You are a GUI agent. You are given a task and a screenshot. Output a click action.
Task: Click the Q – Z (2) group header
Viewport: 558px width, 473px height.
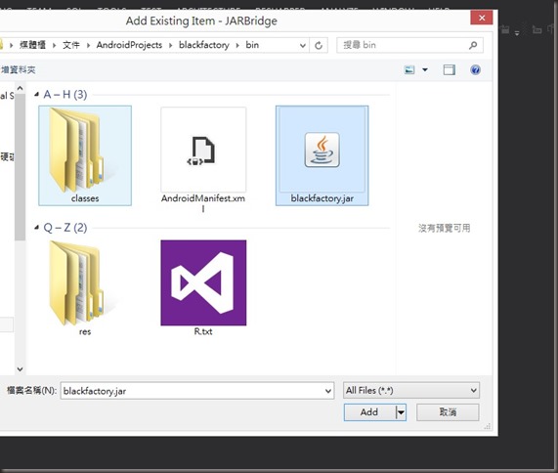coord(65,228)
